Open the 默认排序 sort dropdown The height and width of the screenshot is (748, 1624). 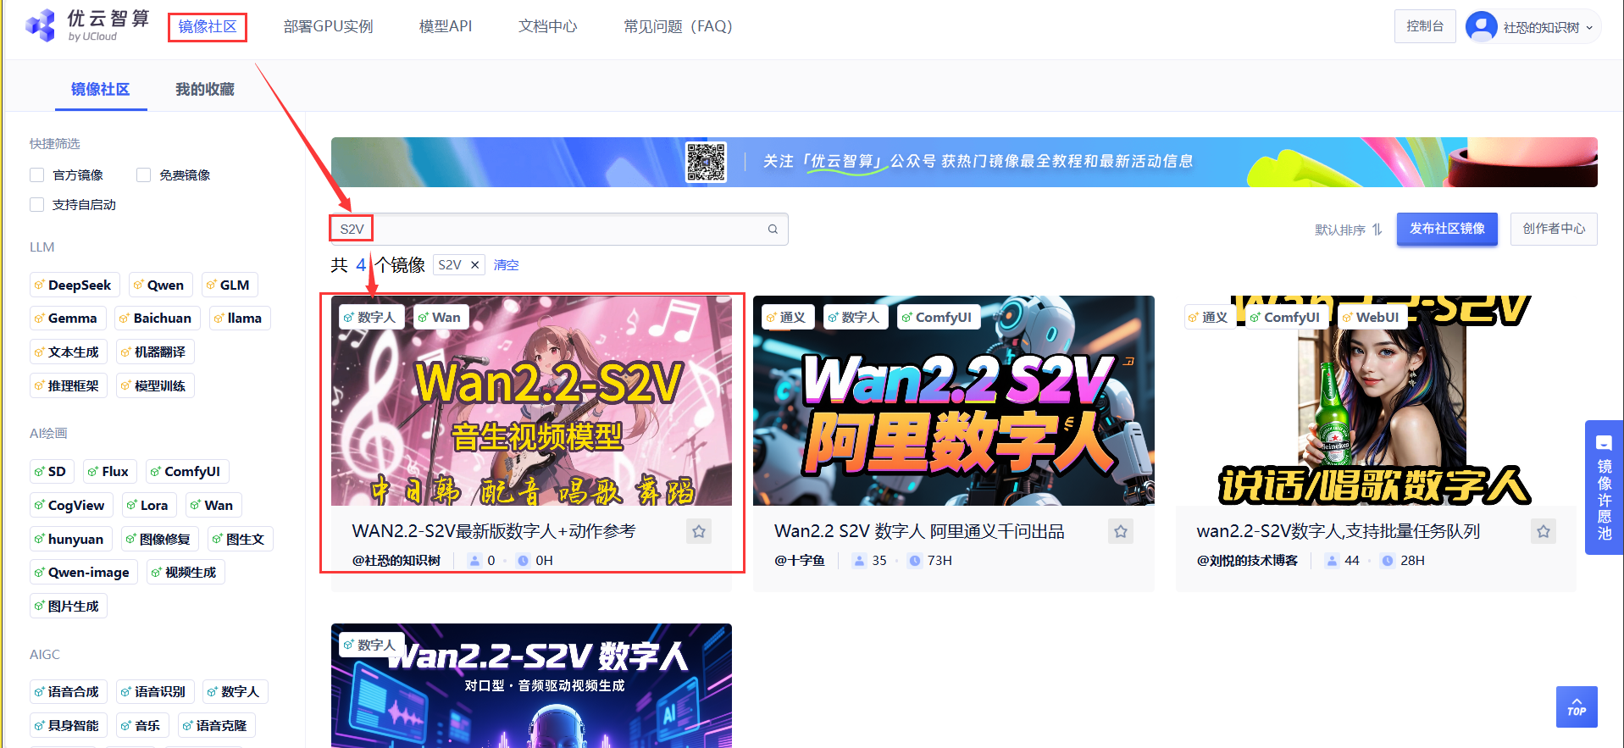[x=1348, y=230]
